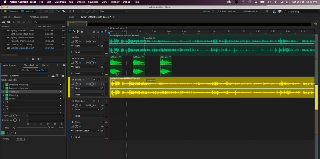Open Mastering effect slot arrow menu
The width and height of the screenshot is (320, 159).
(x=60, y=95)
